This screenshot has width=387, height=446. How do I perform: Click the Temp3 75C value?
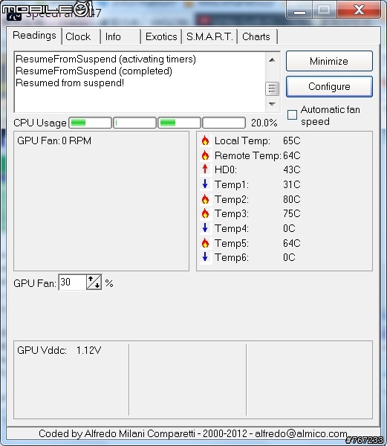tap(291, 213)
